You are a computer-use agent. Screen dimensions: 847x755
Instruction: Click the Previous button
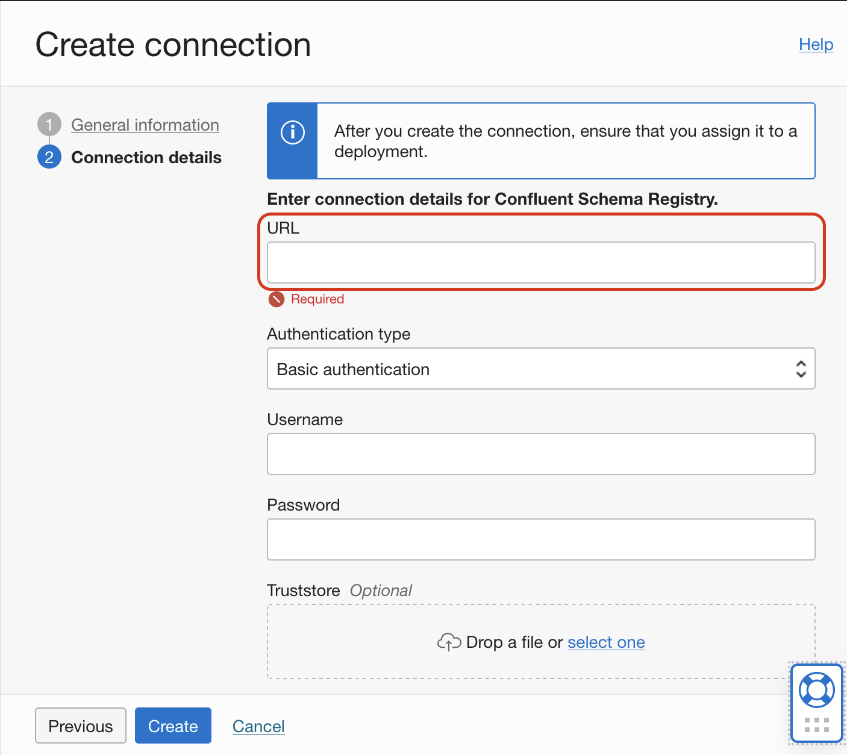(80, 725)
